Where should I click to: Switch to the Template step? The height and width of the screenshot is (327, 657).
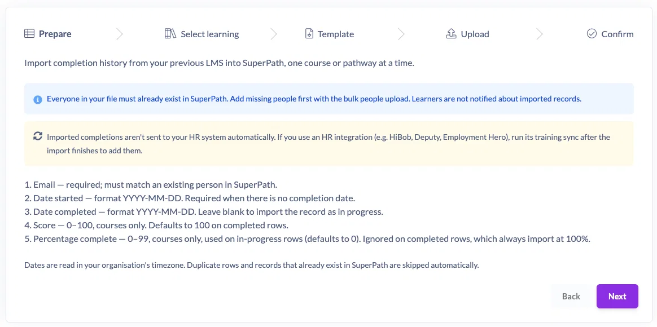click(330, 34)
